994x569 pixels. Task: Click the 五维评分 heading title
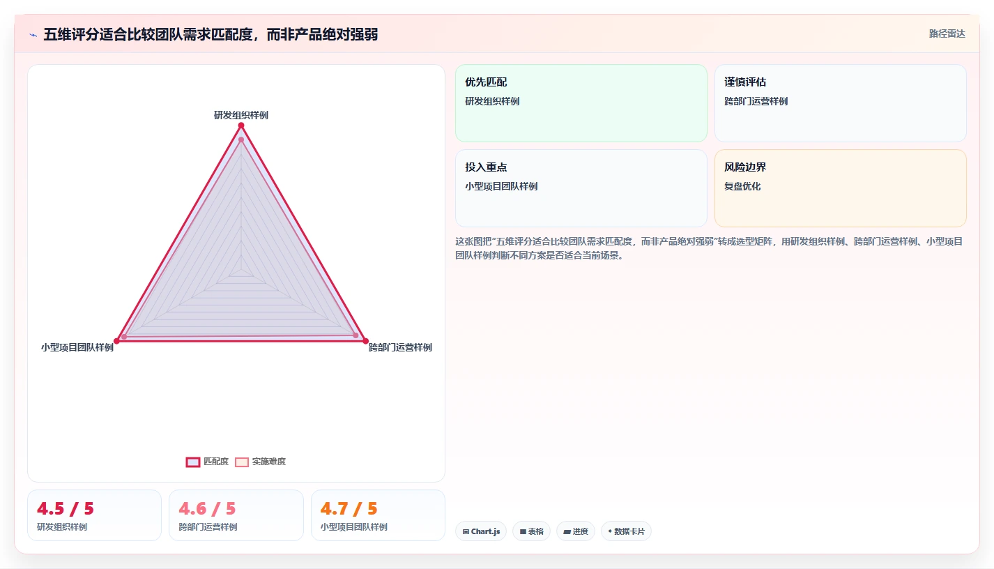click(x=211, y=34)
